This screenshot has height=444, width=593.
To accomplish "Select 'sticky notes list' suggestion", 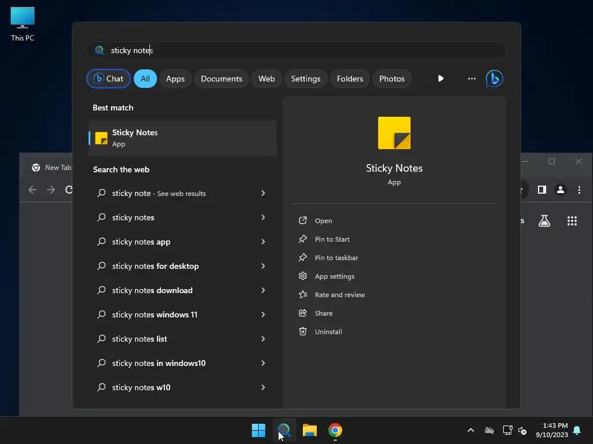I will 182,339.
